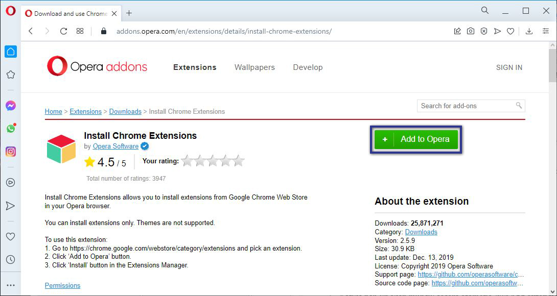
Task: Open the Extensions menu item
Action: (x=195, y=67)
